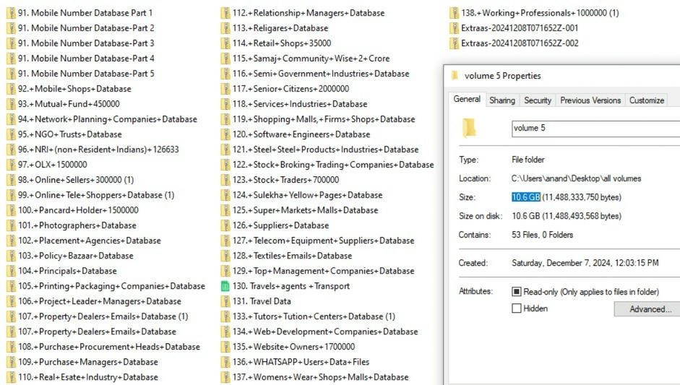Click the zip icon beside 136.+WHATSAPP+Users+Data+Files

pos(225,362)
